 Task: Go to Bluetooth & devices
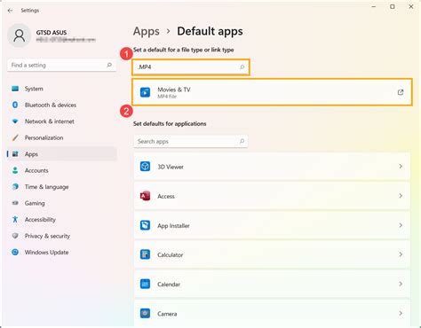click(62, 105)
